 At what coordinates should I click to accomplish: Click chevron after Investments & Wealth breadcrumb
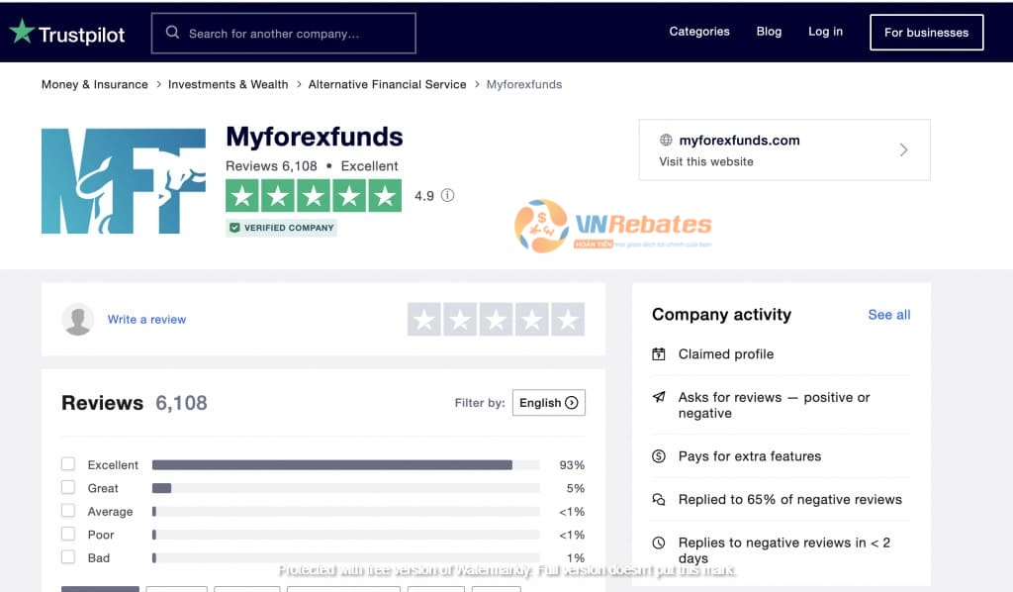[299, 84]
